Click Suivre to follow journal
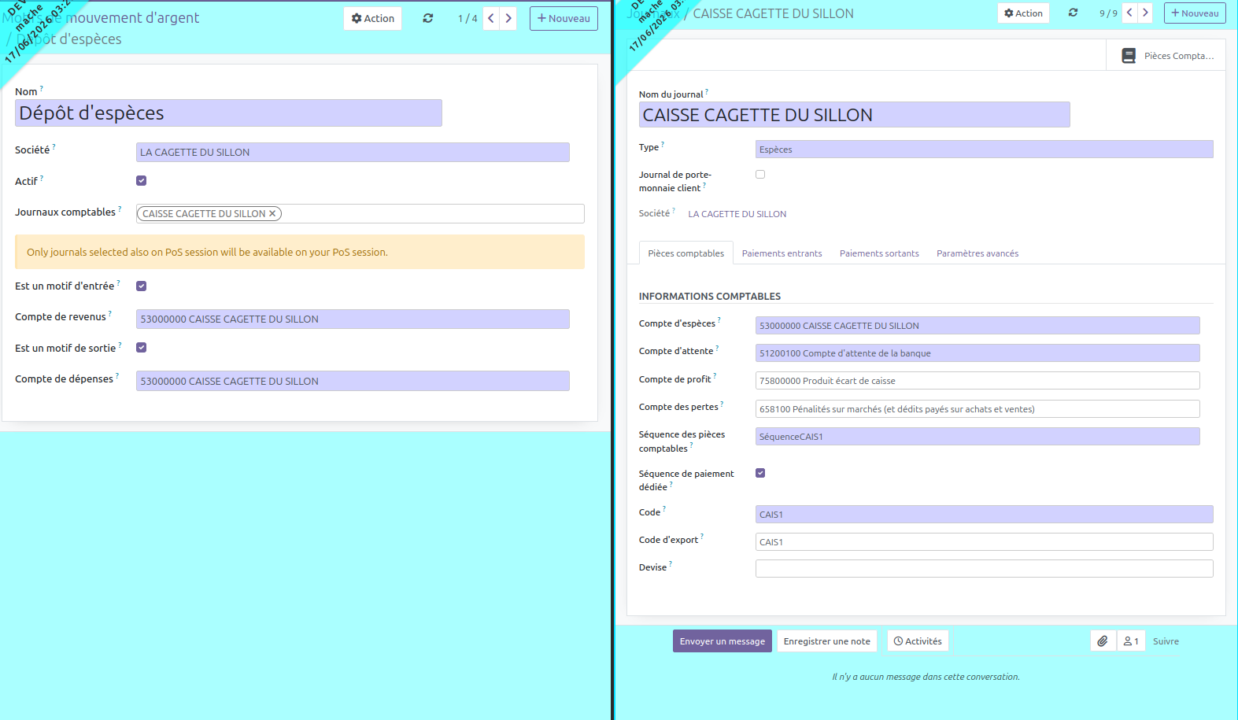 (x=1166, y=641)
